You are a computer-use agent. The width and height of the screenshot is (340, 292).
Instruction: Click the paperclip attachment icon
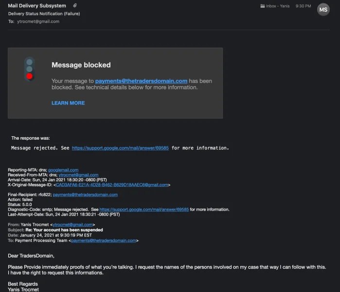(75, 5)
